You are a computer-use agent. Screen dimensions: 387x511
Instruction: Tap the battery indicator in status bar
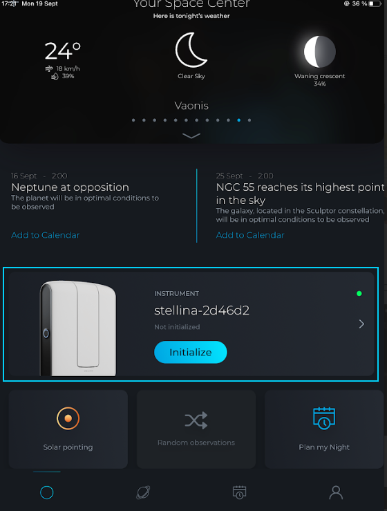375,3
